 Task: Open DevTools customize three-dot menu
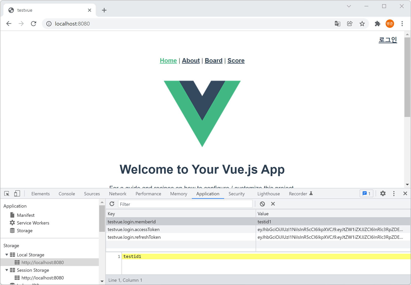pos(394,194)
